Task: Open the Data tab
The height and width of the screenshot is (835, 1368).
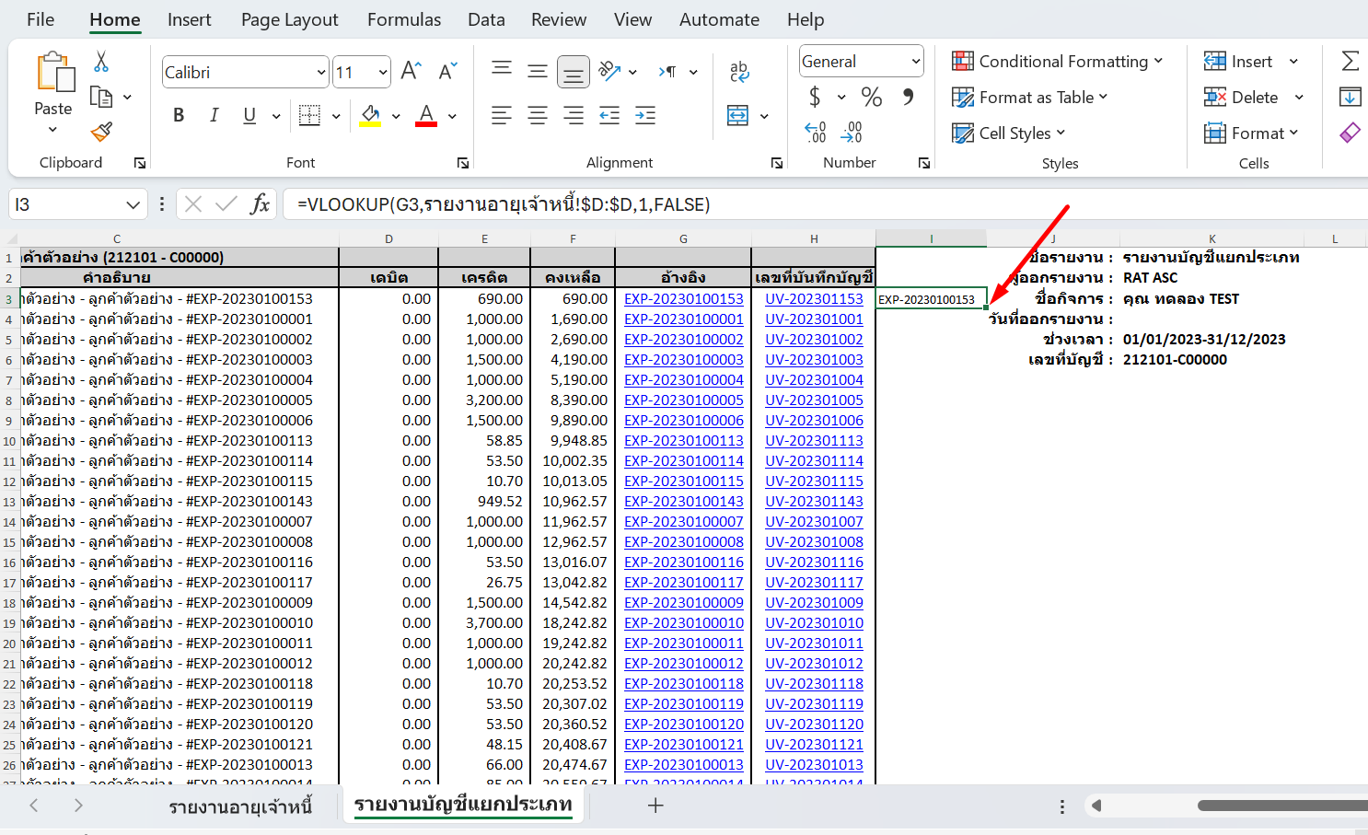Action: coord(486,19)
